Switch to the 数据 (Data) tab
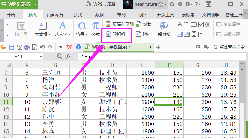The height and width of the screenshot is (138, 248). click(x=100, y=15)
